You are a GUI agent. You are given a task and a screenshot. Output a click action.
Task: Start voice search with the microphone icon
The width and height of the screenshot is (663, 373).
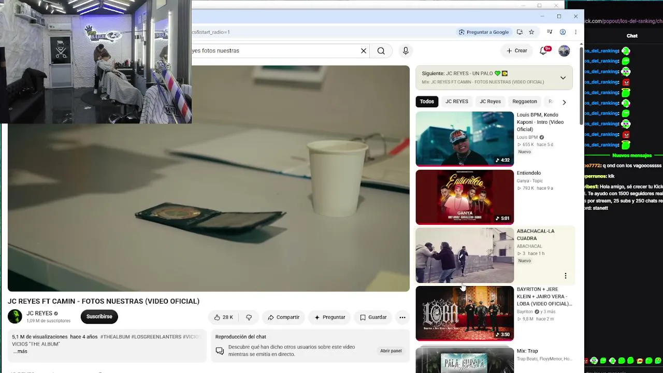[406, 51]
